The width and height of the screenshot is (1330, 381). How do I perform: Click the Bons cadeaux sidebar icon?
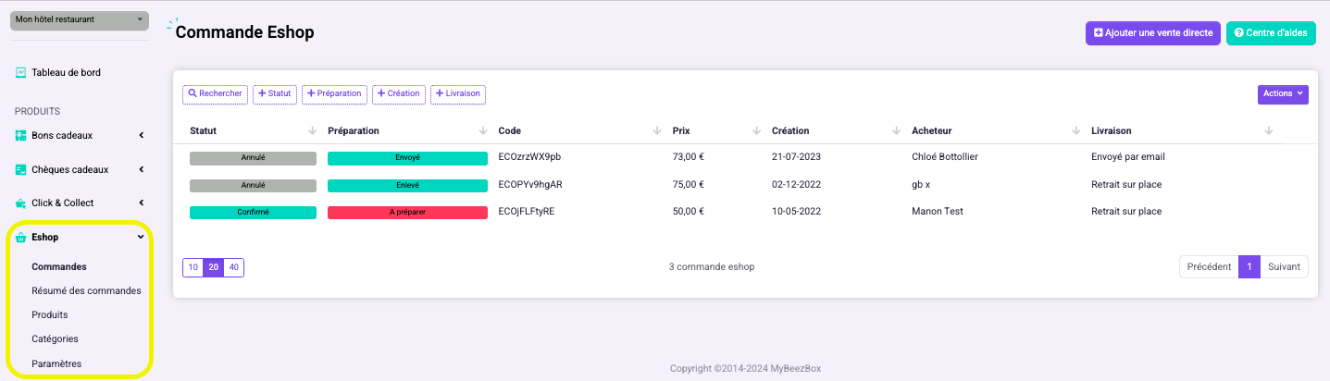[20, 136]
